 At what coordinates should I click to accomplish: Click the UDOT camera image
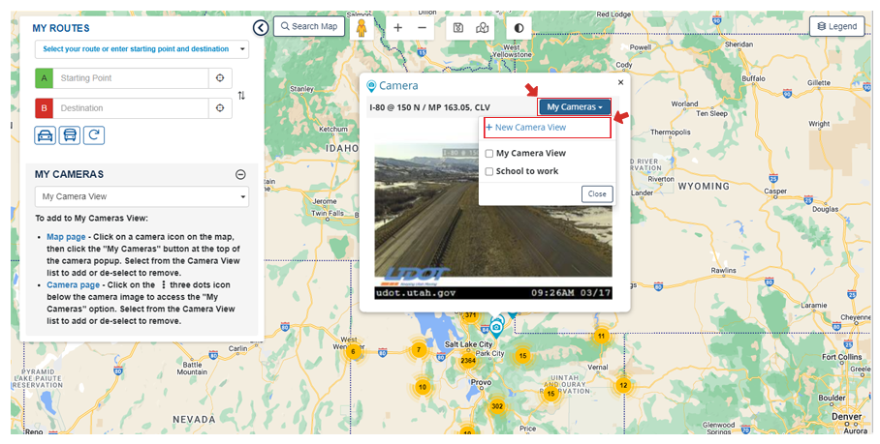coord(493,221)
